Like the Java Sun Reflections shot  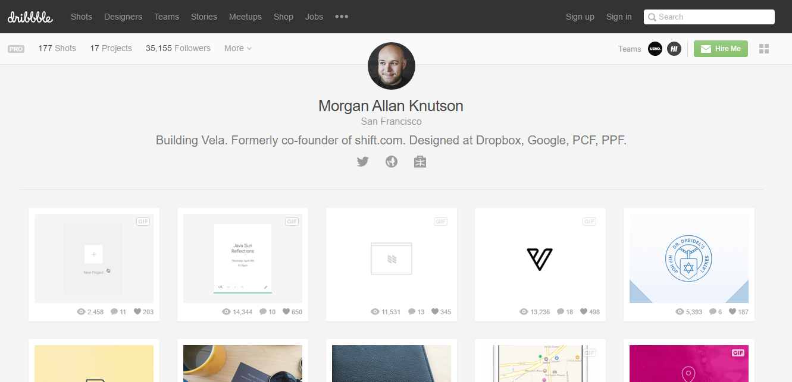click(287, 311)
